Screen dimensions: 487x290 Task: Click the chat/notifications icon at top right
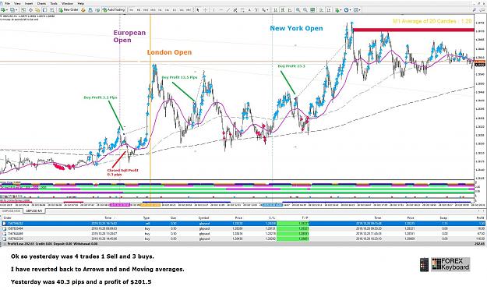tap(482, 10)
